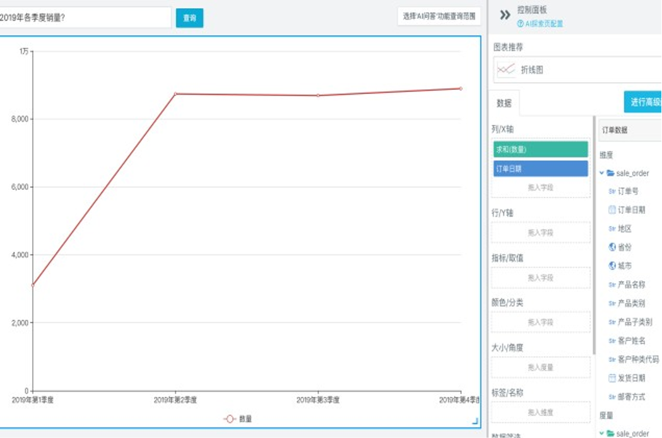Screen dimensions: 662x438
Task: Click the chart resize corner handle
Action: tap(475, 421)
